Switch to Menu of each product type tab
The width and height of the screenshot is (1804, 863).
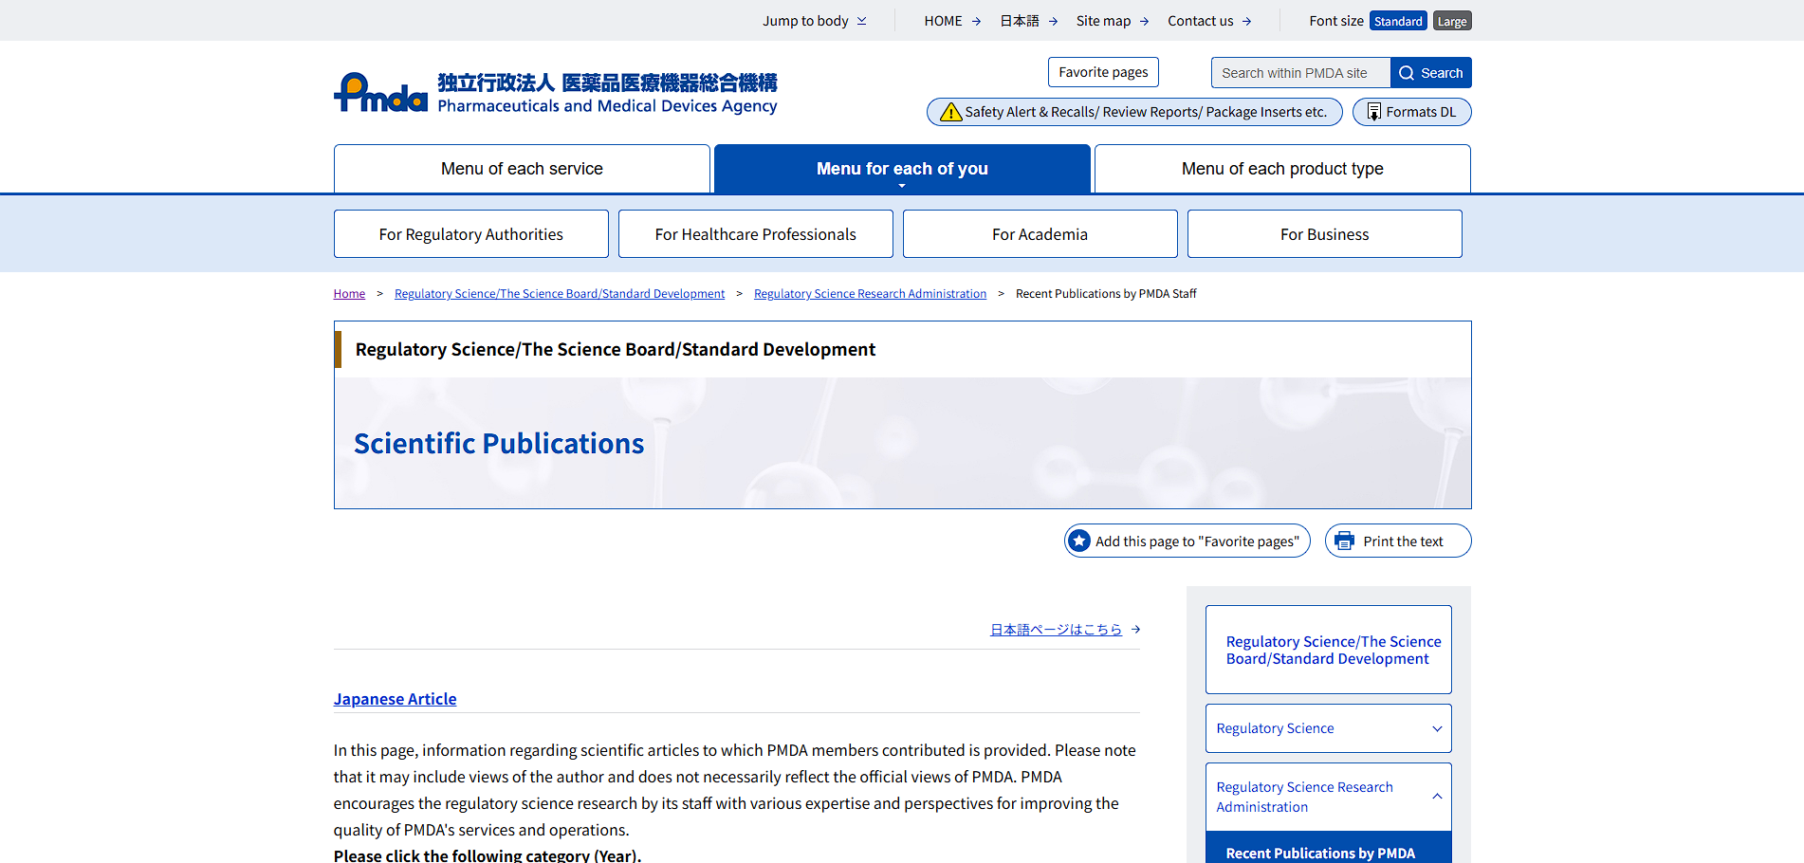click(1281, 169)
